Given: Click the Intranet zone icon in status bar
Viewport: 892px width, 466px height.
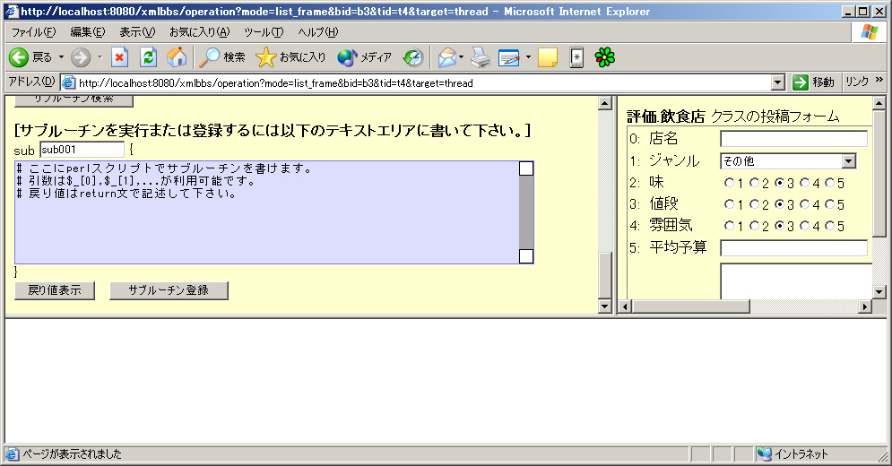Looking at the screenshot, I should (x=765, y=454).
